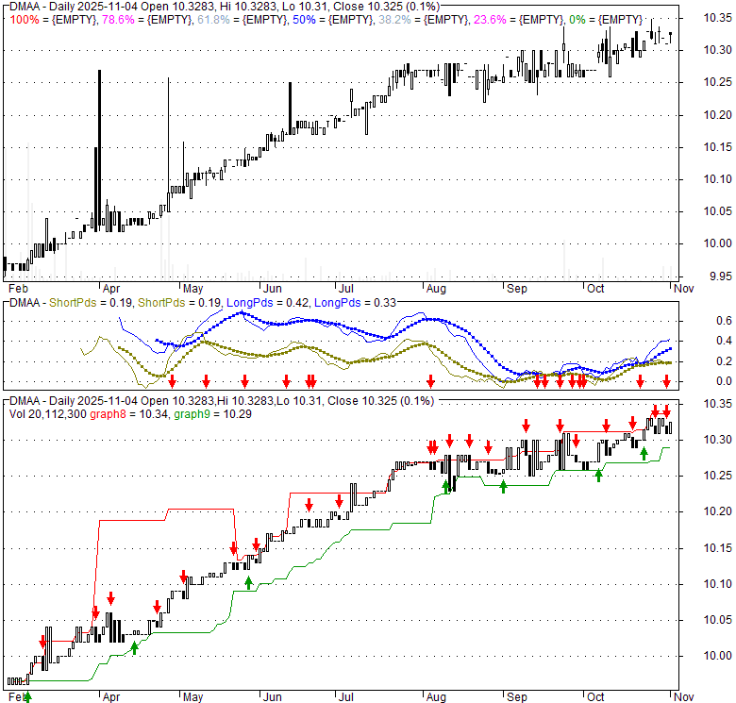Click the red 'graph8' legend label
The width and height of the screenshot is (736, 703).
pyautogui.click(x=108, y=414)
